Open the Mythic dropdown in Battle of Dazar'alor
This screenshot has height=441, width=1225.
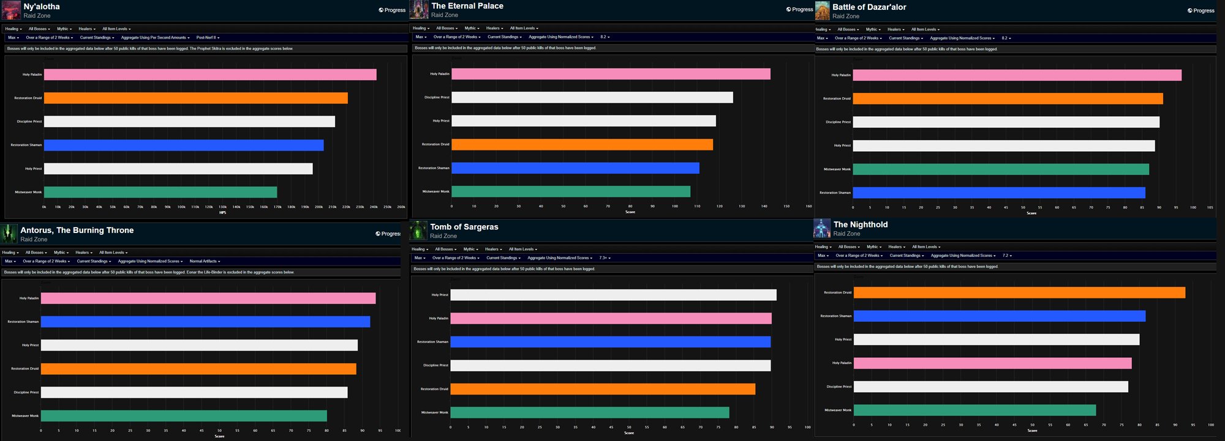tap(873, 29)
